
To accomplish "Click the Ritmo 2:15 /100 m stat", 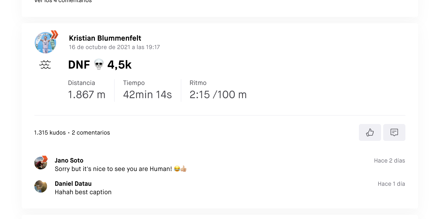I will (218, 90).
